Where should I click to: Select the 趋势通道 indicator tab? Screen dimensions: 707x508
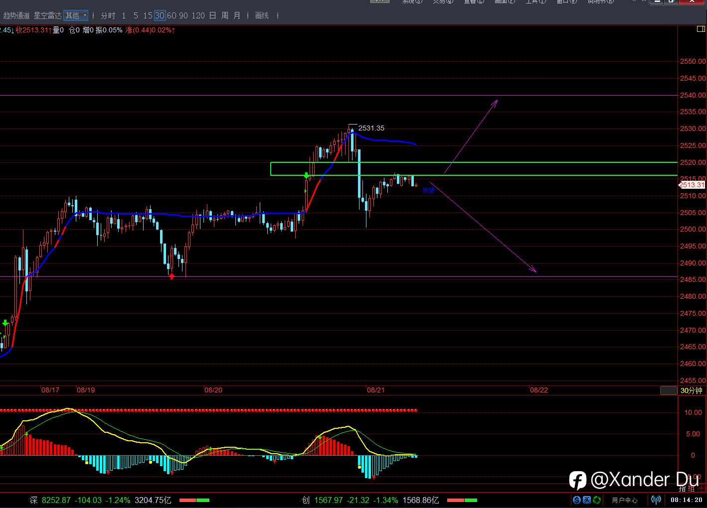click(16, 15)
